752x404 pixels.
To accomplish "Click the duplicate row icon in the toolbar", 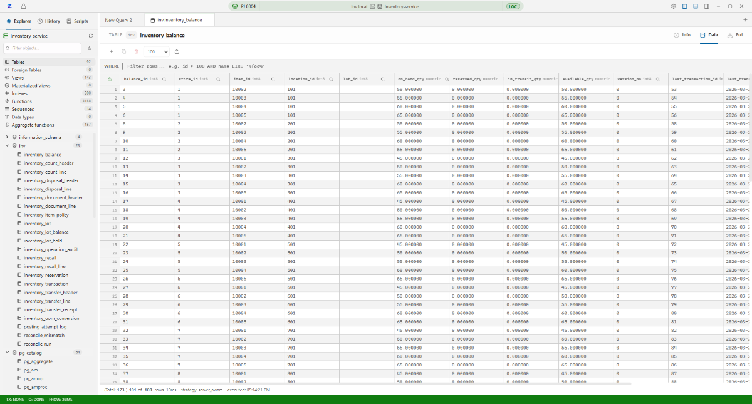I will coord(123,51).
